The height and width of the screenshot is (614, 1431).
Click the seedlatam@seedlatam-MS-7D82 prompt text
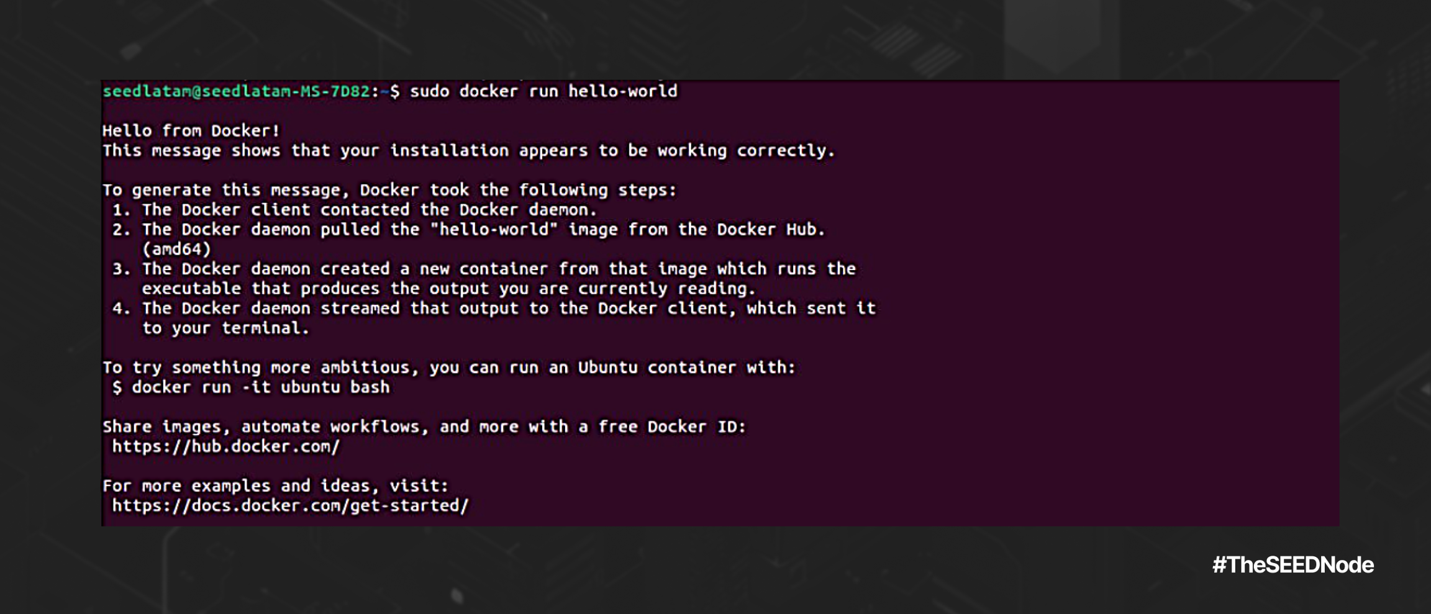pyautogui.click(x=236, y=92)
